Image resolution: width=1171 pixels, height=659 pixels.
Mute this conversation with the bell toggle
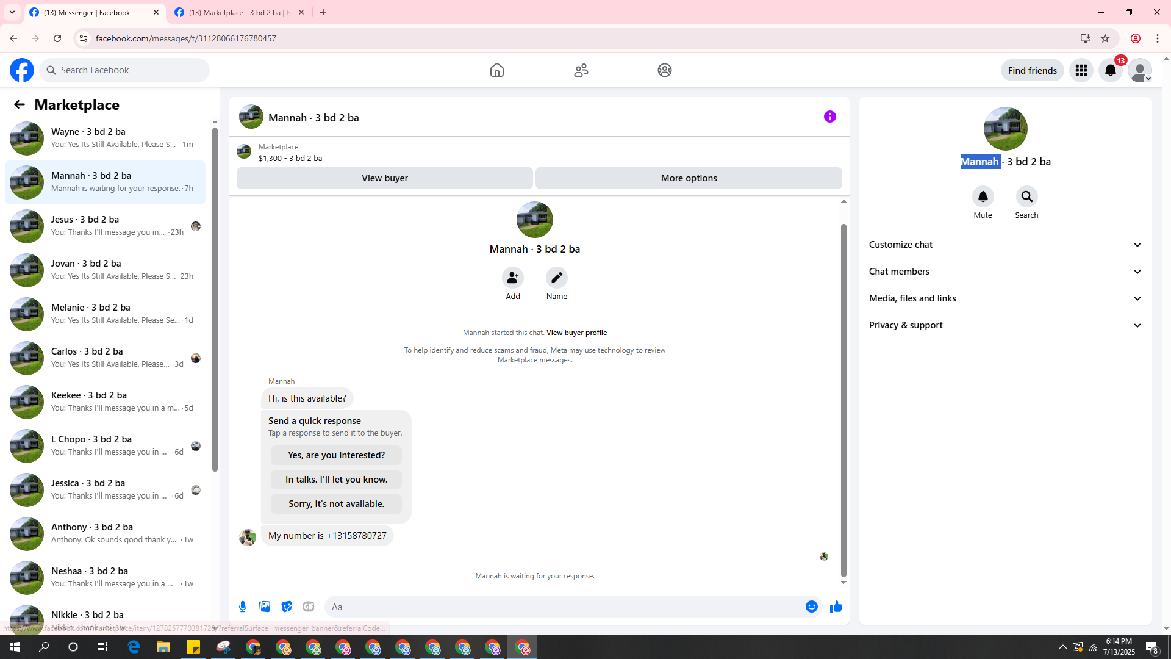click(x=983, y=197)
